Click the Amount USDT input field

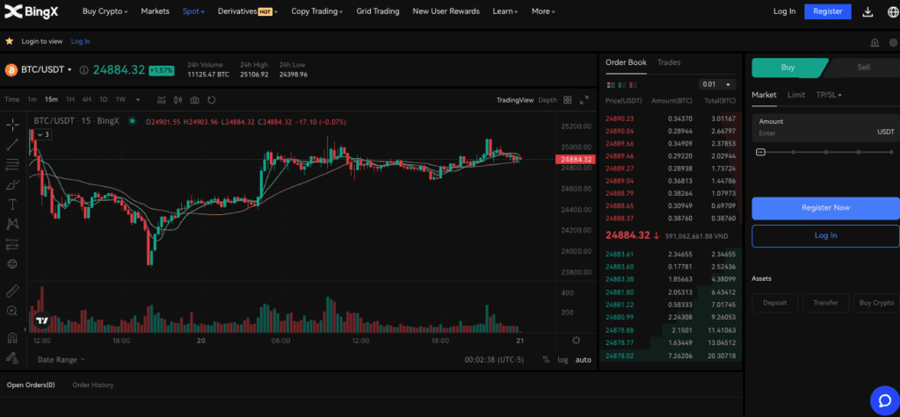[825, 127]
